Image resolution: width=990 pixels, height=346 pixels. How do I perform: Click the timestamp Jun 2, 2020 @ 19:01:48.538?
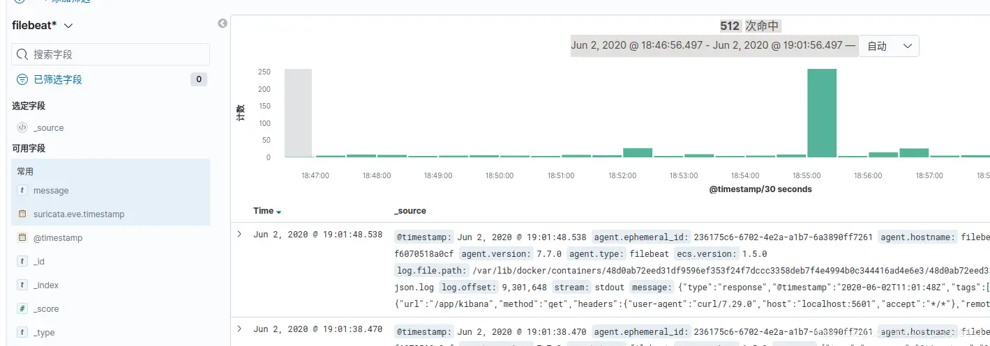(317, 235)
